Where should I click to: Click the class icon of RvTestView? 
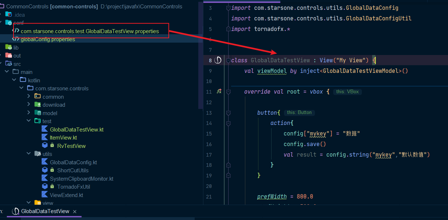point(45,146)
